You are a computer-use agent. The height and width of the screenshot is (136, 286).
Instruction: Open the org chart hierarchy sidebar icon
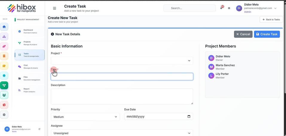click(4, 36)
